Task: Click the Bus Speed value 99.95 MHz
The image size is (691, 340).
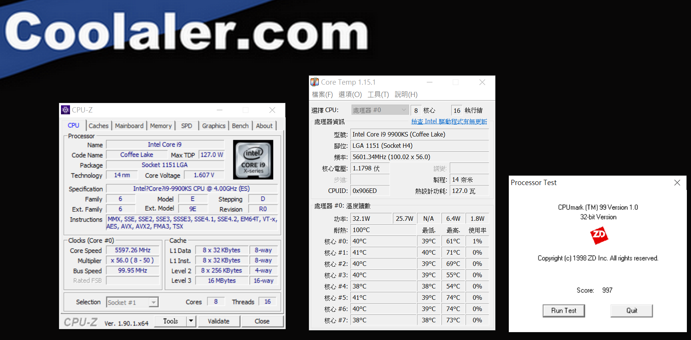Action: pyautogui.click(x=132, y=270)
